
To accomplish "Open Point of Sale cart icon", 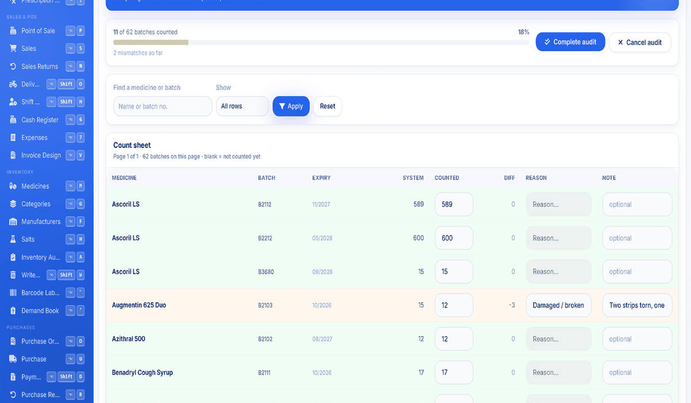I will pyautogui.click(x=13, y=31).
